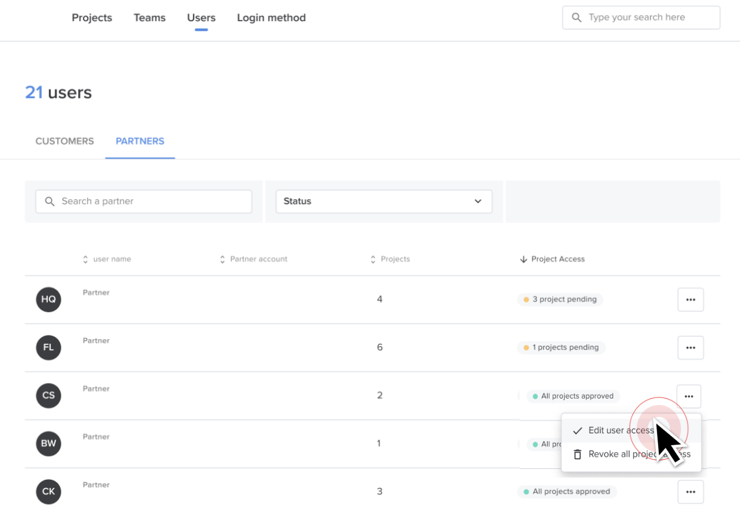The width and height of the screenshot is (740, 519).
Task: Click the magnifying glass in partner search
Action: click(50, 201)
